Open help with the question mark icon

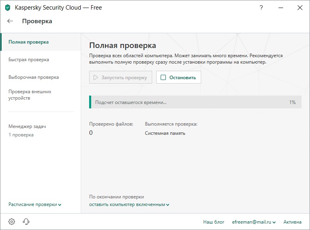tap(261, 8)
